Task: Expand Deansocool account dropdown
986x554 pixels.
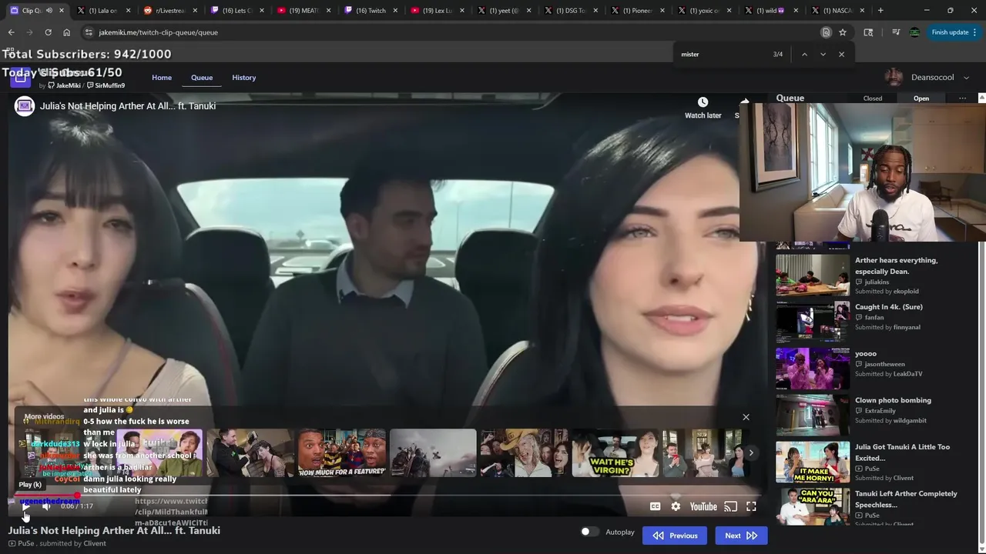Action: (x=966, y=78)
